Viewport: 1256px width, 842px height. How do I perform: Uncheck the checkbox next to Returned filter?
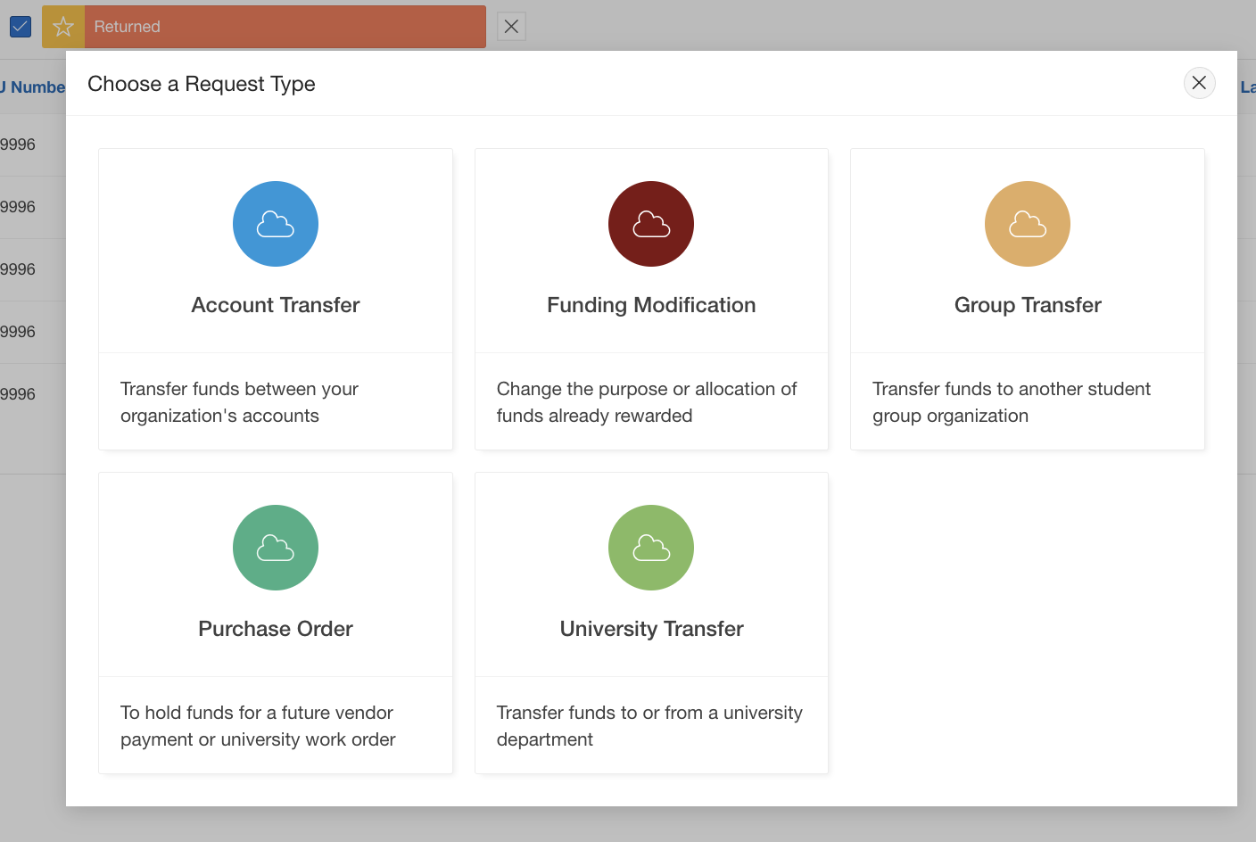point(21,27)
